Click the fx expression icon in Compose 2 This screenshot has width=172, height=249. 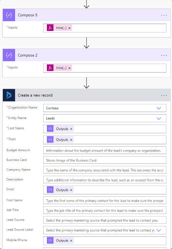pyautogui.click(x=50, y=68)
